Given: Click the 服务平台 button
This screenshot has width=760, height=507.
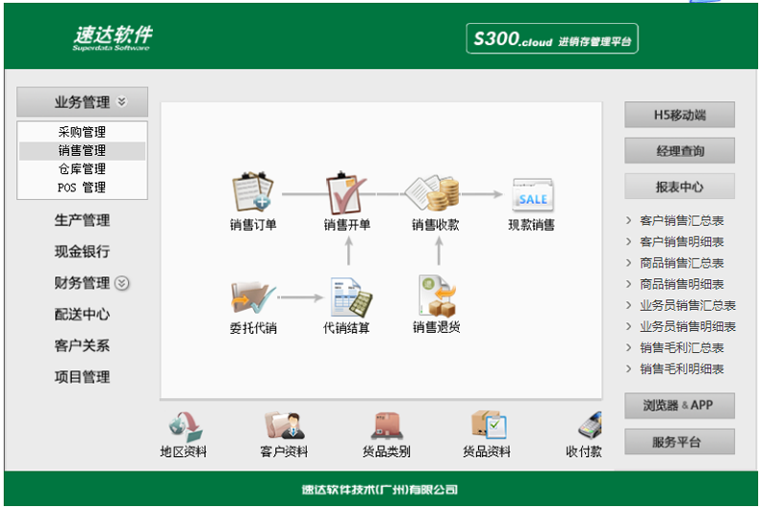Looking at the screenshot, I should click(x=679, y=442).
